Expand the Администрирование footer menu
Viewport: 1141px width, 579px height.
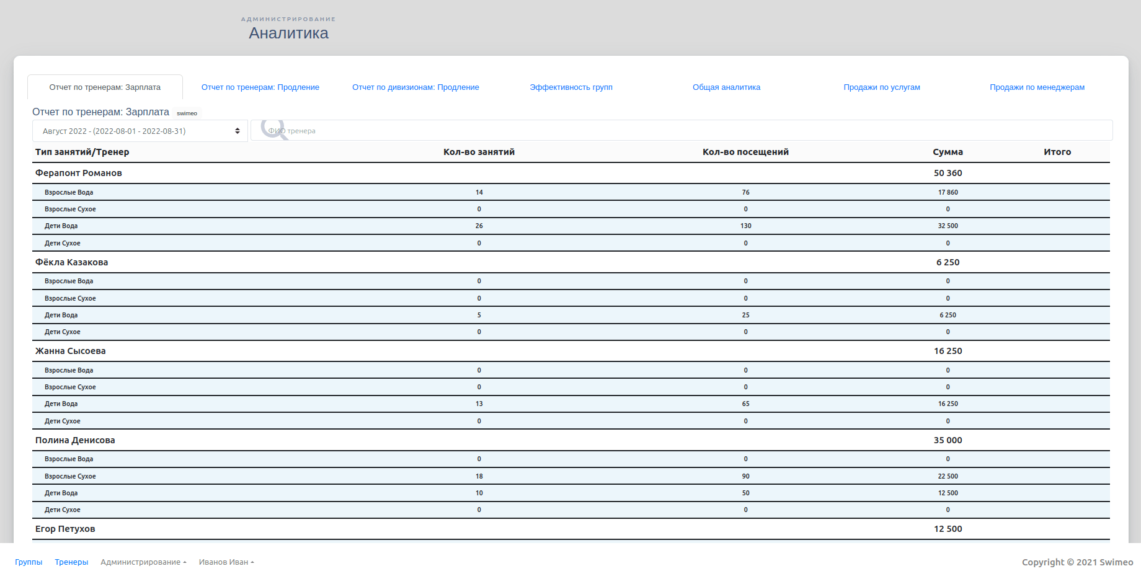[x=143, y=562]
